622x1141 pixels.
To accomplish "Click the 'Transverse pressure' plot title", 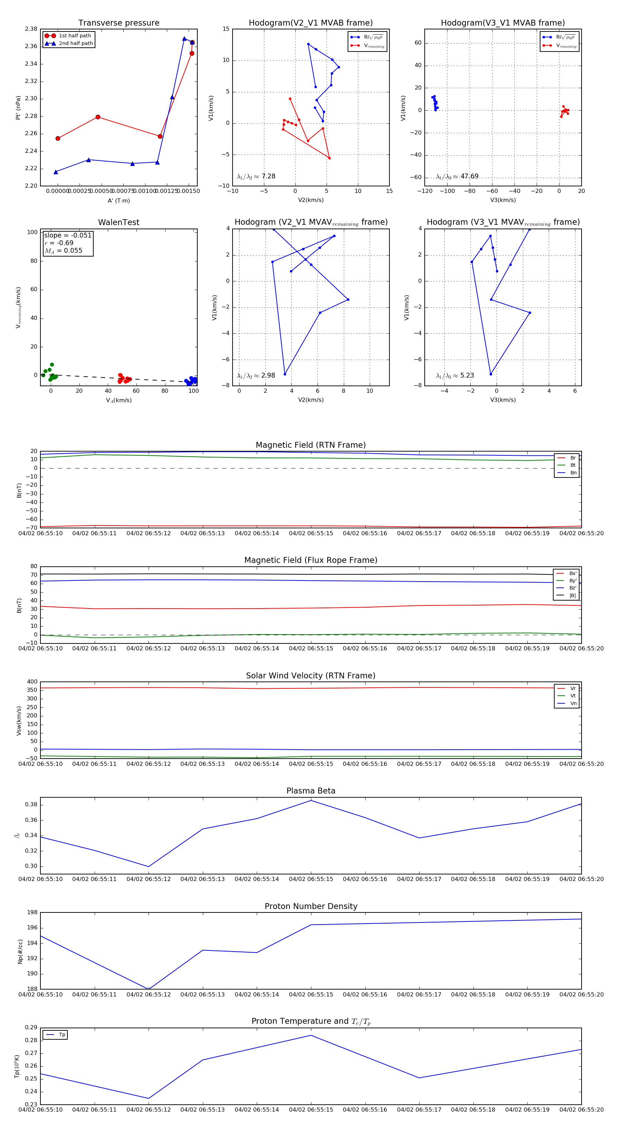I will pyautogui.click(x=119, y=23).
